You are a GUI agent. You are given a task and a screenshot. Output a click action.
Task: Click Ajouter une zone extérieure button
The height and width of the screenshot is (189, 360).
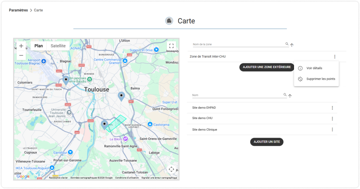(267, 67)
